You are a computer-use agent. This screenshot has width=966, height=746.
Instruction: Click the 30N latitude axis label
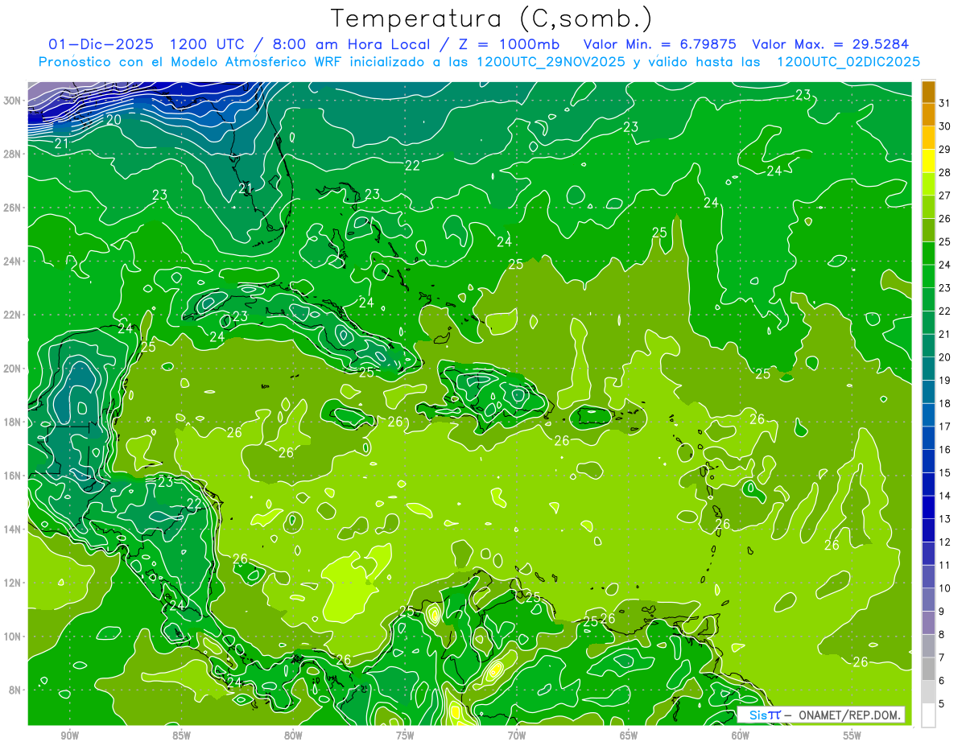pyautogui.click(x=12, y=101)
